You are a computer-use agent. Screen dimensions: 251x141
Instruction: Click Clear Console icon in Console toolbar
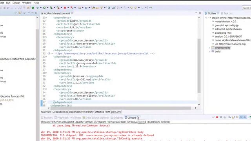pos(229,117)
